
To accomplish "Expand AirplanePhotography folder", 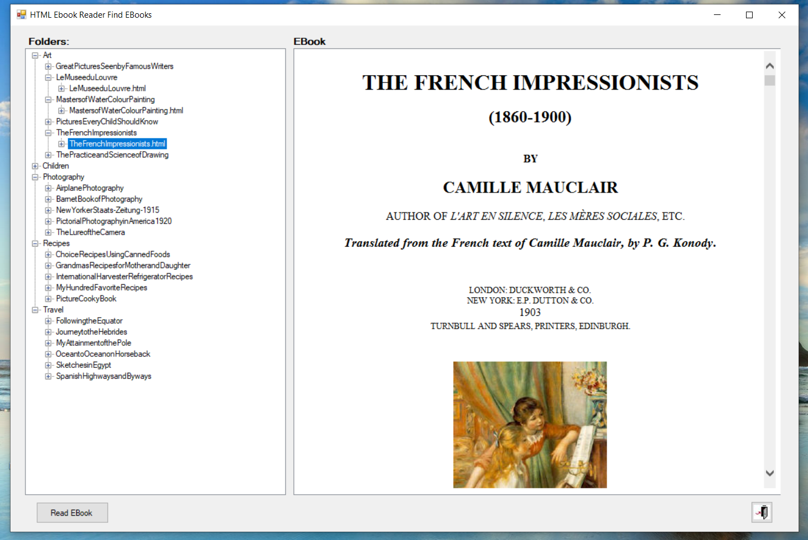I will [48, 188].
